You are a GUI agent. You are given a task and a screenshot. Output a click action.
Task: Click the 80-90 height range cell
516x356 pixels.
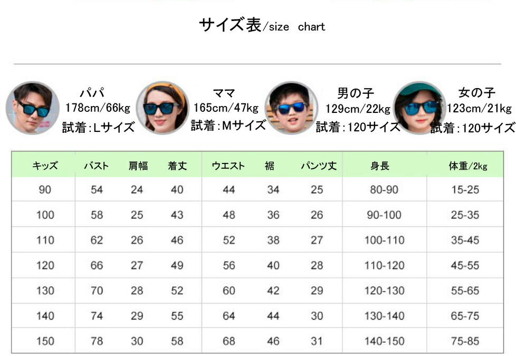(384, 190)
